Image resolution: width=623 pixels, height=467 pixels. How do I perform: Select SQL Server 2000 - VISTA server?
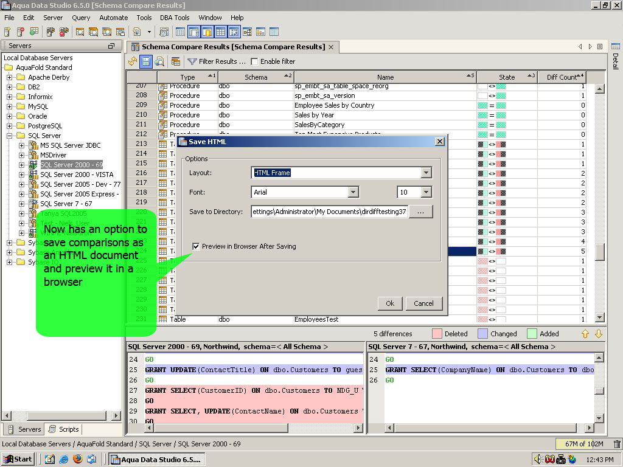click(77, 175)
